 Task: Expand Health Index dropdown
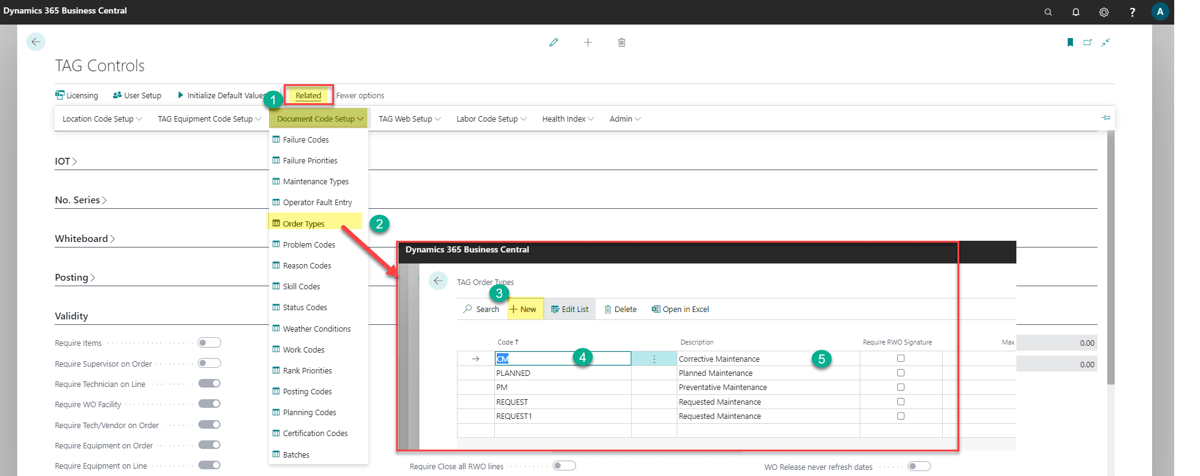tap(568, 119)
